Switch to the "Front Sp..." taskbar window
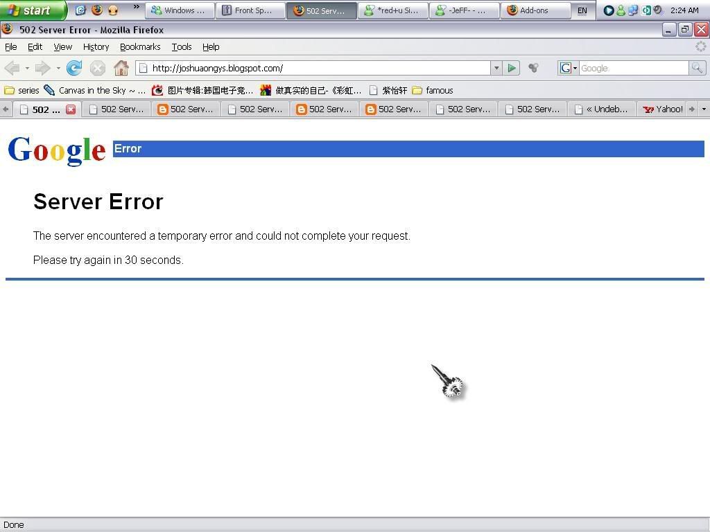The width and height of the screenshot is (710, 532). click(251, 10)
